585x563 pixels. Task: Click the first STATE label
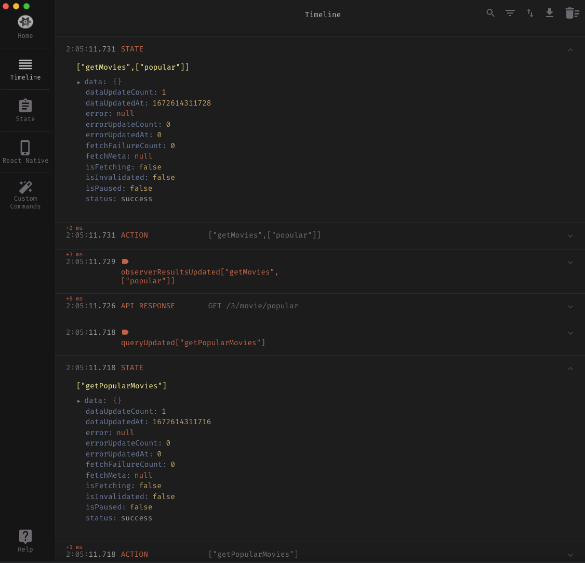coord(132,49)
